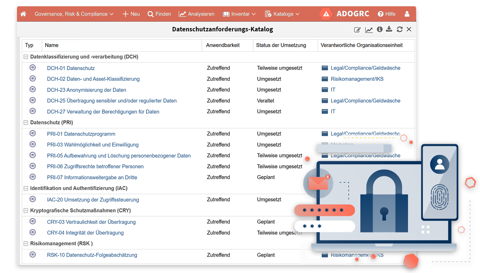This screenshot has width=480, height=273.
Task: Click the eye icon for DCH-23 Anonymisierung
Action: coord(32,89)
